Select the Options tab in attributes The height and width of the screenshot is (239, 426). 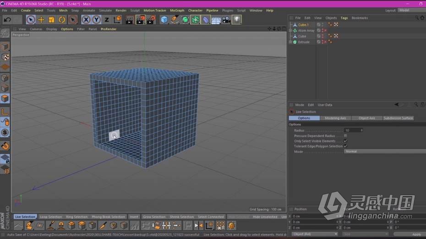[x=304, y=118]
